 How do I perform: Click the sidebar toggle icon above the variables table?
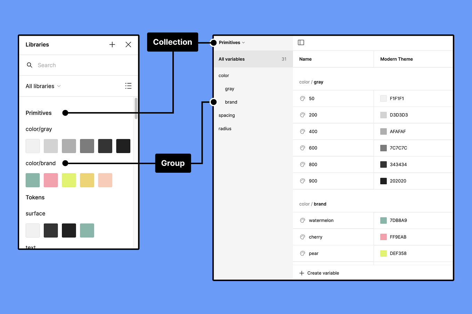(x=301, y=42)
